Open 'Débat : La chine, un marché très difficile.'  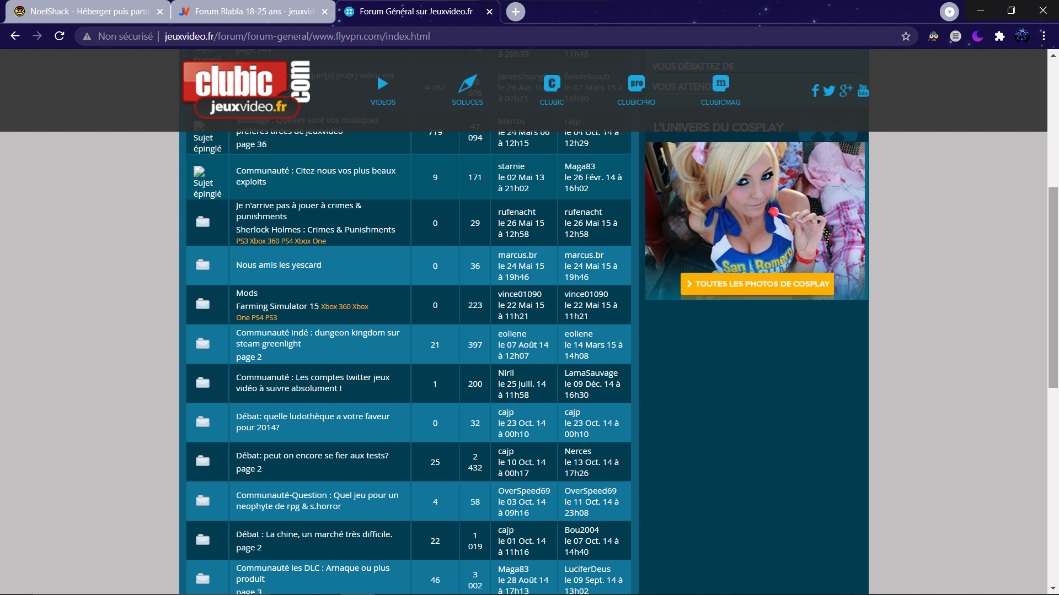tap(314, 534)
